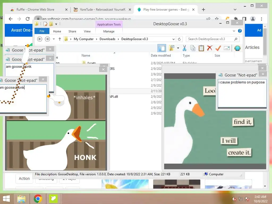Open File Explorer from the taskbar
This screenshot has height=204, width=272.
click(21, 199)
